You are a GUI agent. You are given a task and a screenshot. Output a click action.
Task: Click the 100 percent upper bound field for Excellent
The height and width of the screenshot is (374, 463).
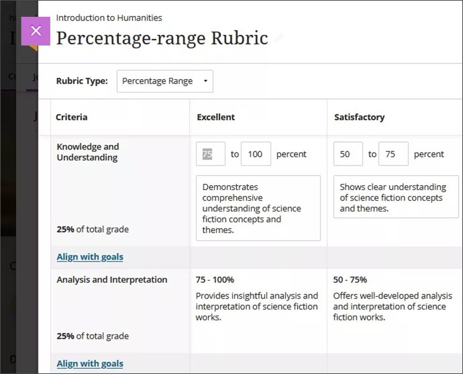click(256, 154)
